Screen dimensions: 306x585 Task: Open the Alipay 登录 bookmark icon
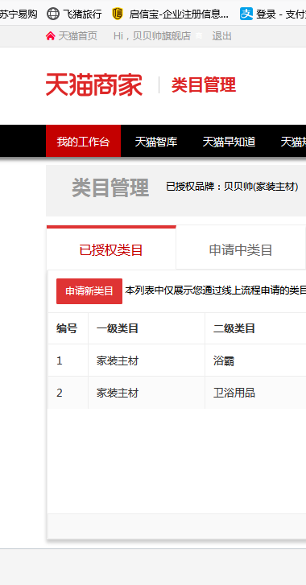pos(246,14)
